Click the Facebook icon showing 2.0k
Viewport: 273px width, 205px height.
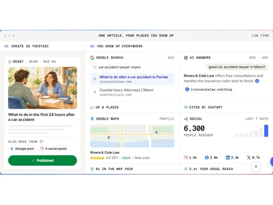[207, 157]
